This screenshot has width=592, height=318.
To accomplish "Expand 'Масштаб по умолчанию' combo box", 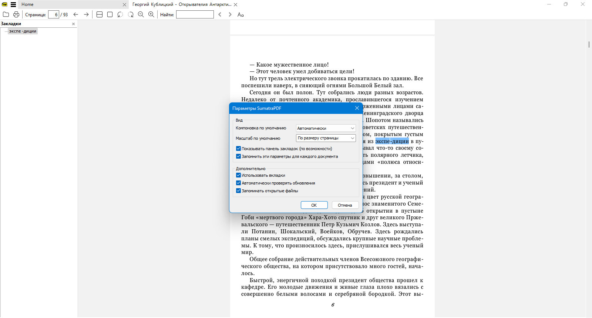I will tap(326, 138).
